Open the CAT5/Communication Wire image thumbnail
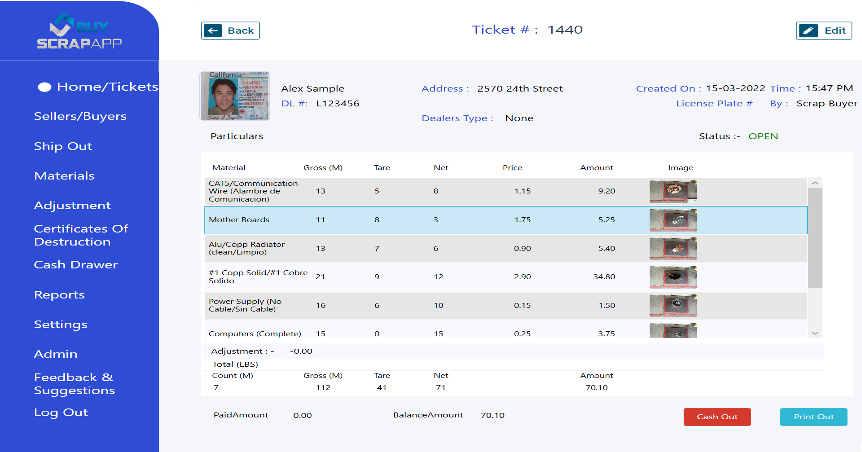 pos(673,191)
